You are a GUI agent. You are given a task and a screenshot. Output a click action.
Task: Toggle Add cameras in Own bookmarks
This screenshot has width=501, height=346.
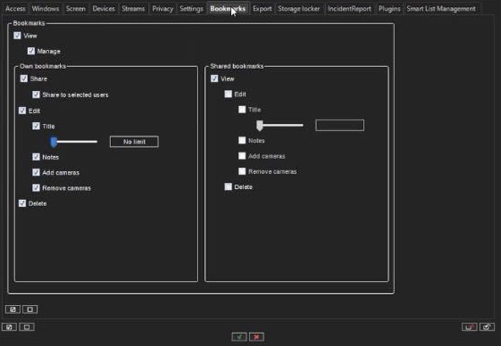36,172
